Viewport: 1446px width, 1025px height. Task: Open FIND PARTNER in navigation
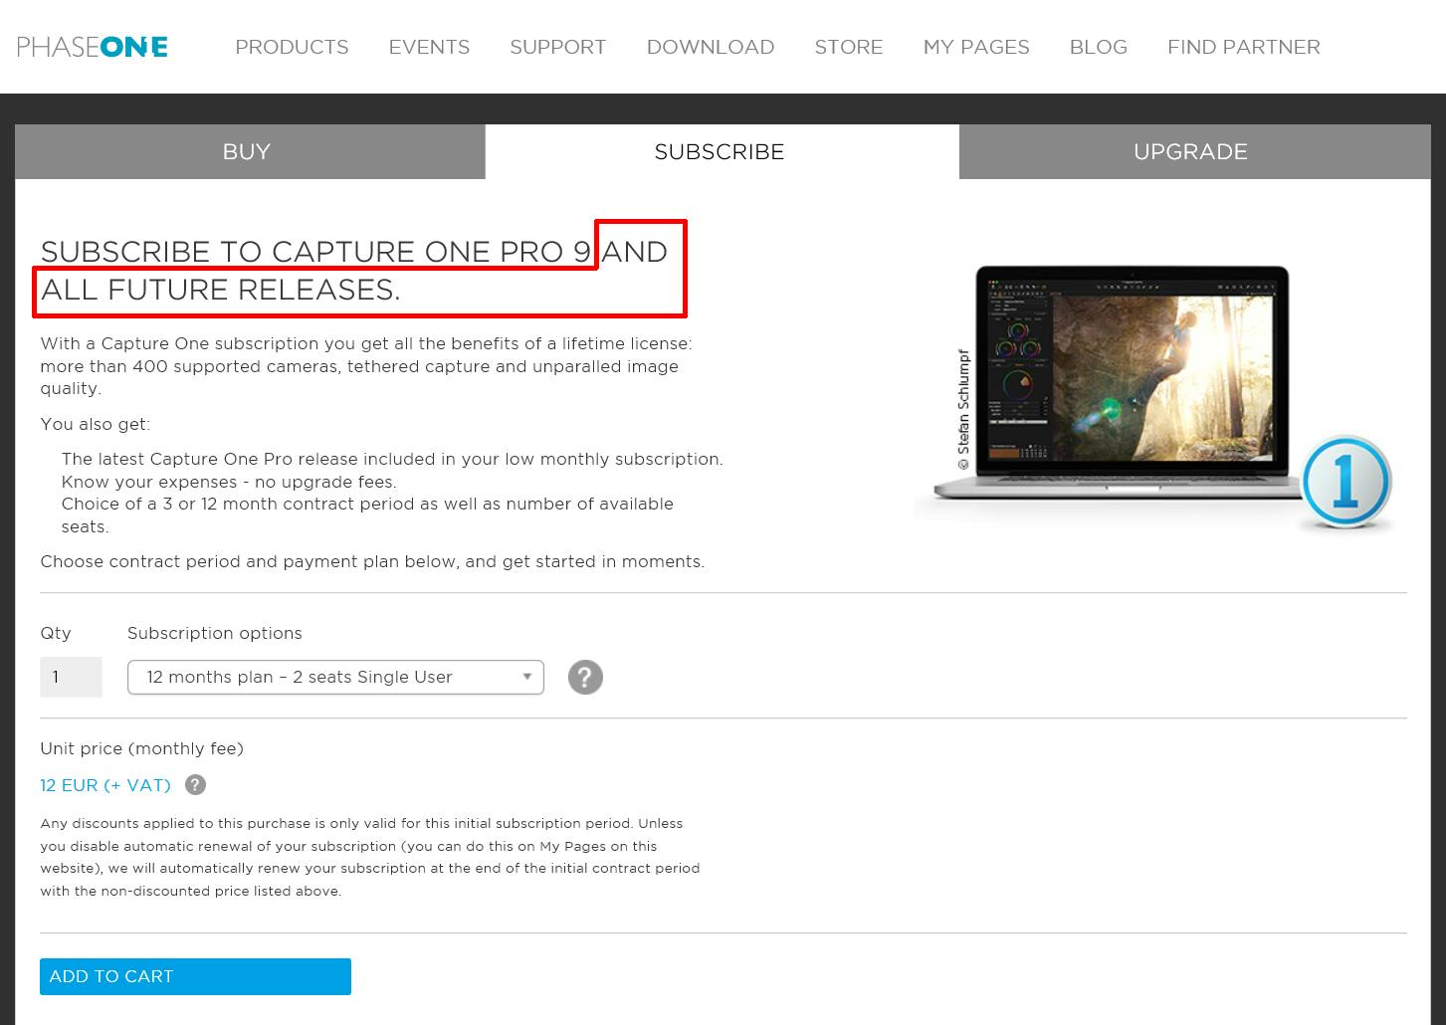tap(1244, 47)
